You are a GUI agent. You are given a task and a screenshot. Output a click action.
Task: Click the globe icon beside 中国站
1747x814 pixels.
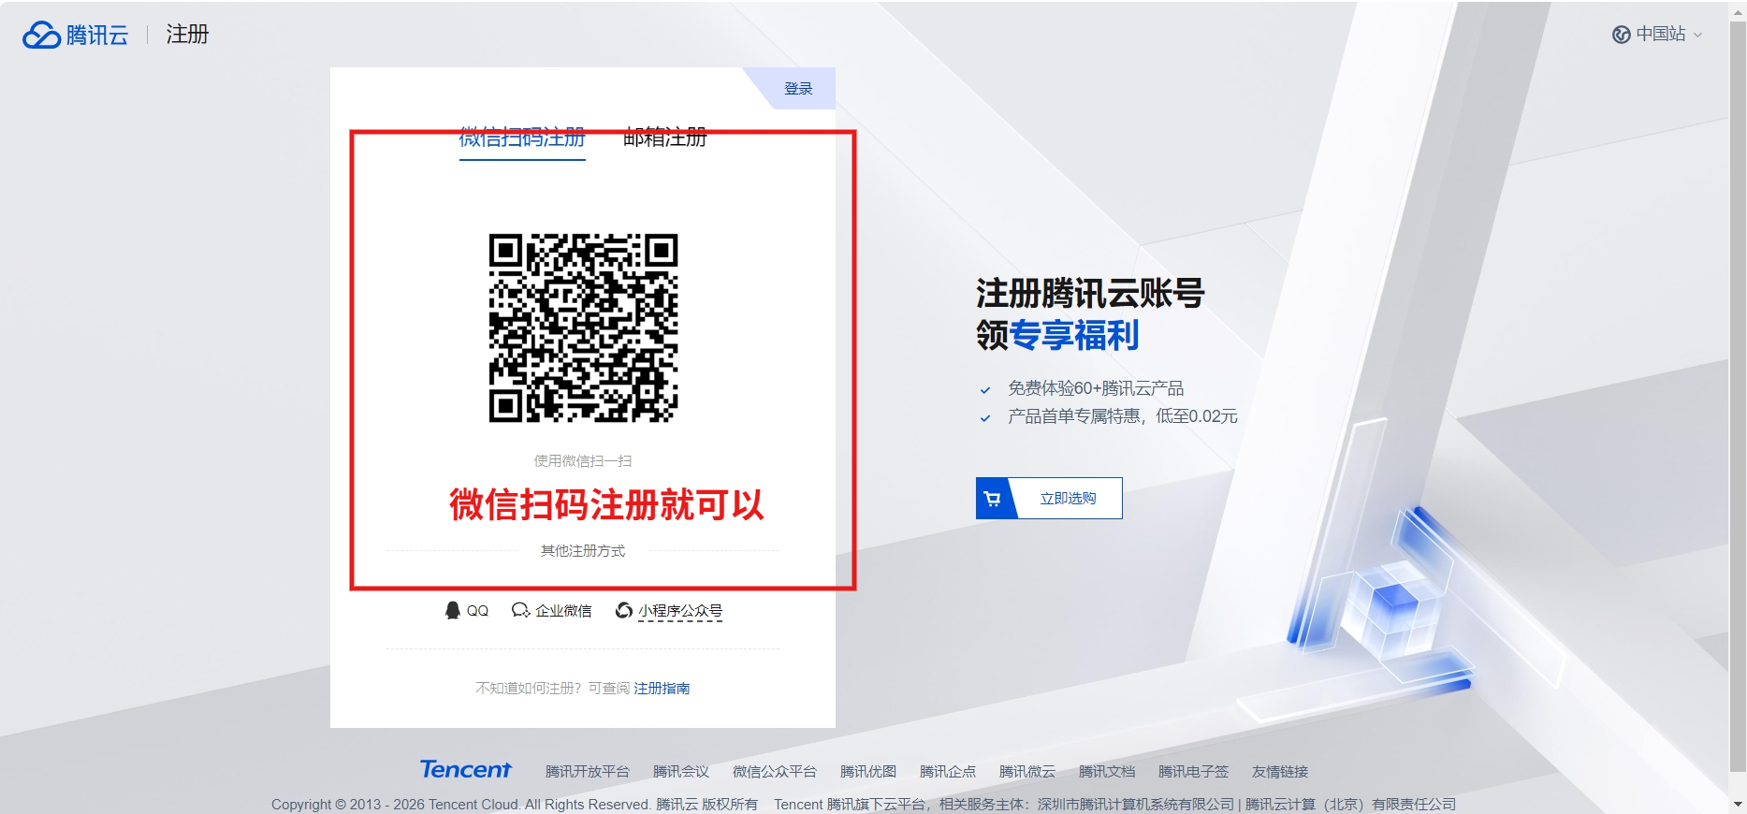click(x=1621, y=35)
